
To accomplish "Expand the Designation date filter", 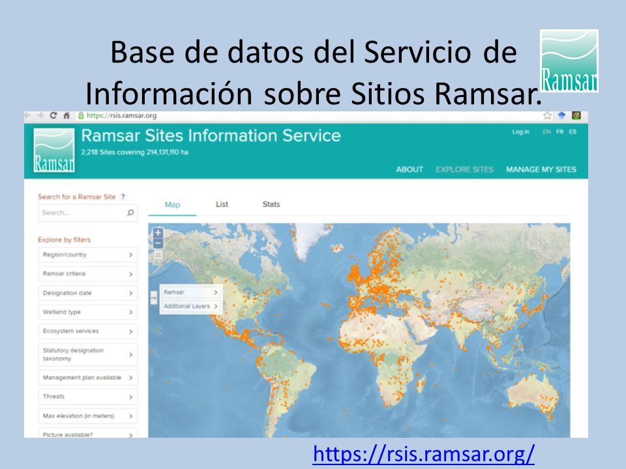I will tap(88, 293).
